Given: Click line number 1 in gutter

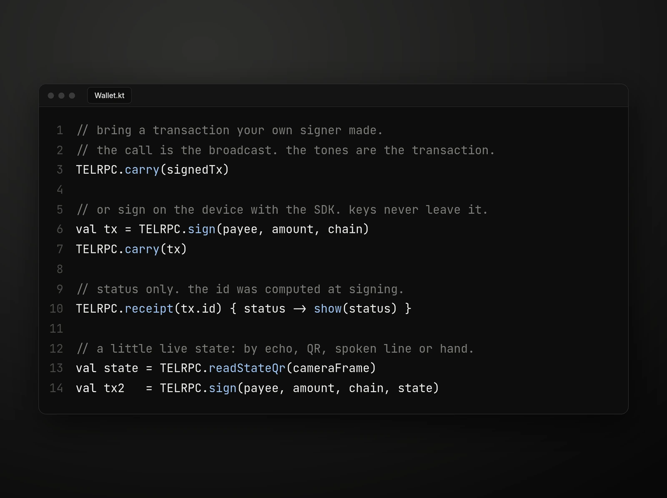Looking at the screenshot, I should tap(60, 130).
